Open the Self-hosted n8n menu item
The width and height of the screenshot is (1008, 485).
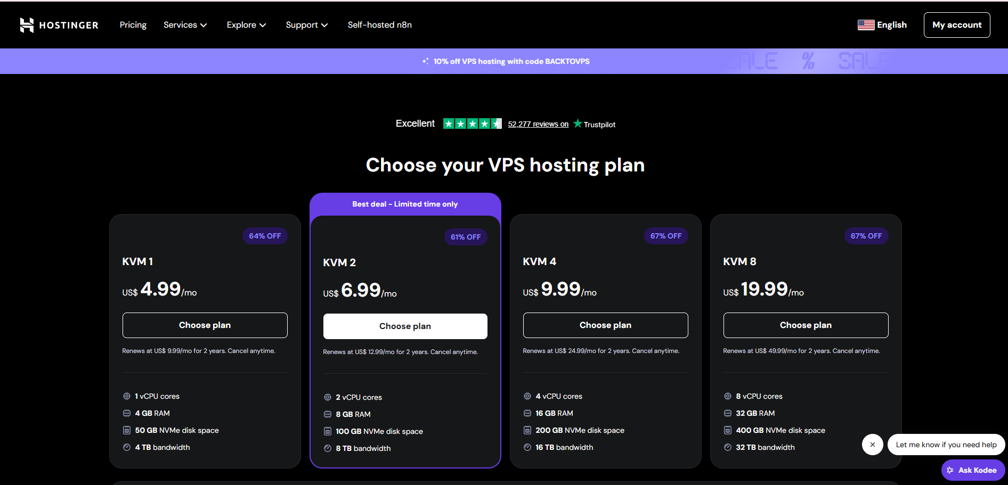379,25
